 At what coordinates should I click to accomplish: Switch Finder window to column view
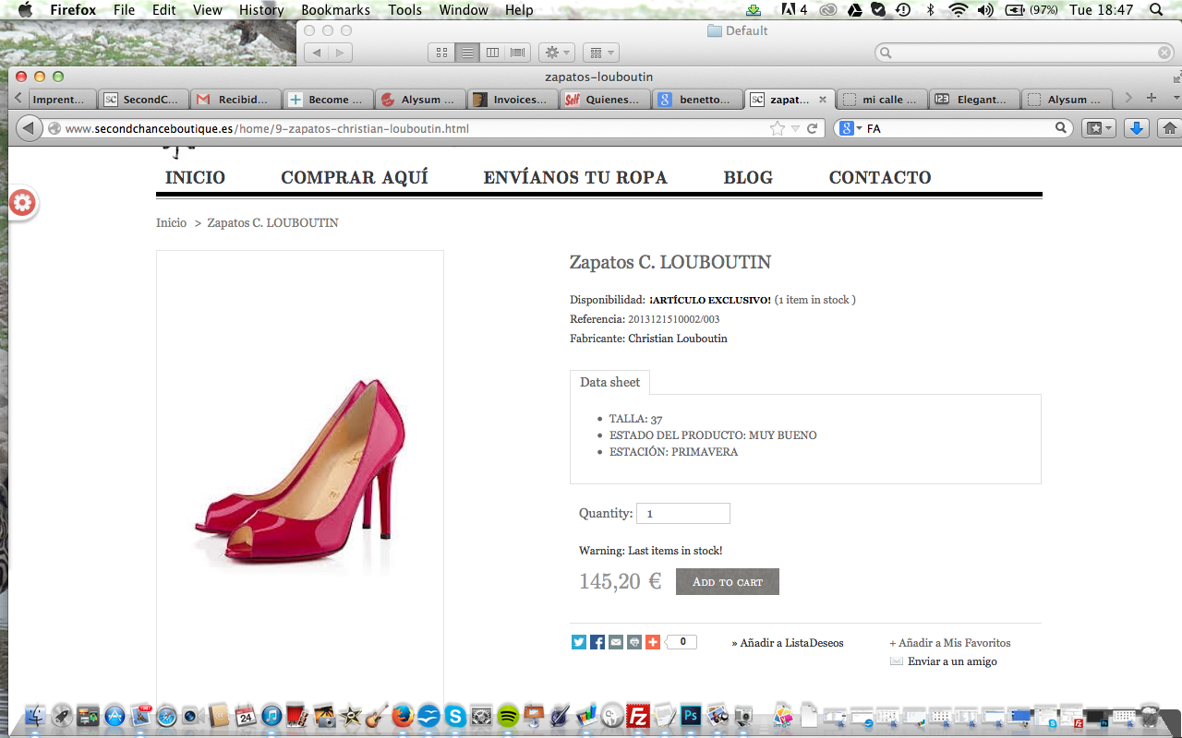492,53
